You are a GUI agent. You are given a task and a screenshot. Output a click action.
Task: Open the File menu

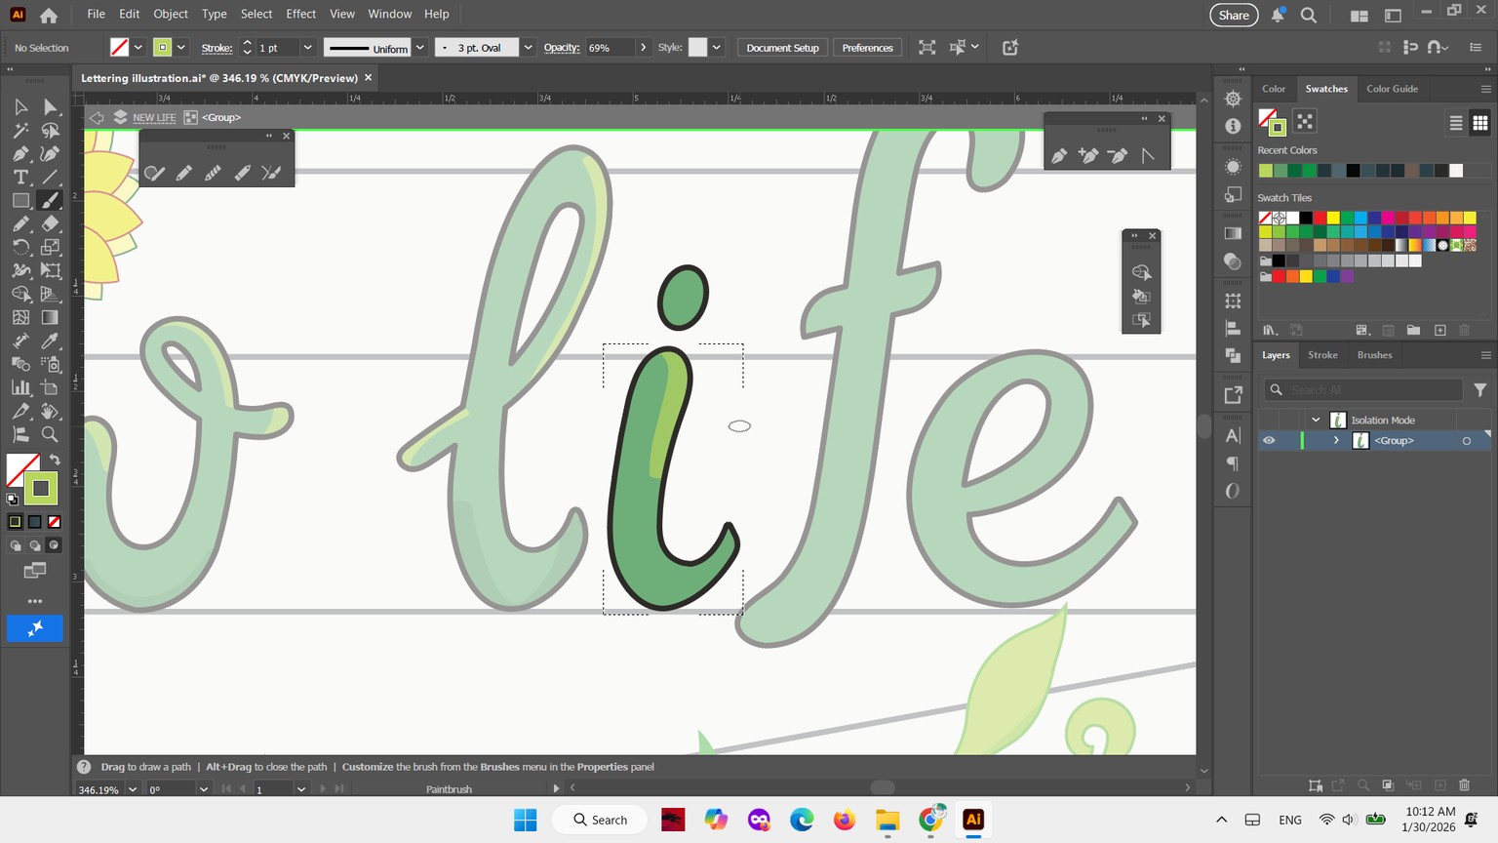pos(96,14)
